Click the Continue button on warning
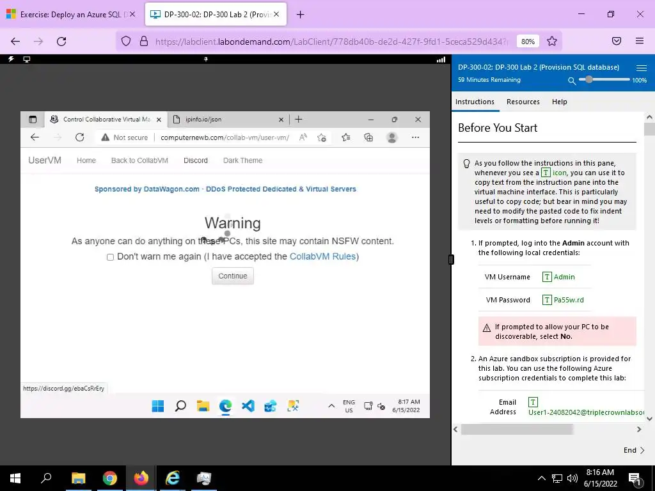The width and height of the screenshot is (655, 491). coord(233,276)
